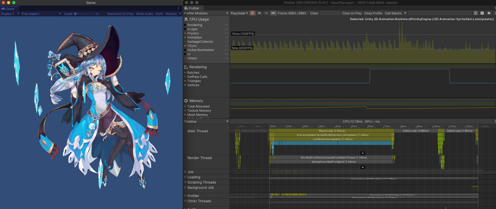Click drag handle next to VSync category
Viewport: 496px width, 209px height.
(227, 46)
